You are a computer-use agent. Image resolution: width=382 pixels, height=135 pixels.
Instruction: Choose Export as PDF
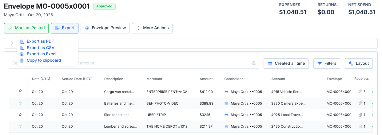click(40, 41)
